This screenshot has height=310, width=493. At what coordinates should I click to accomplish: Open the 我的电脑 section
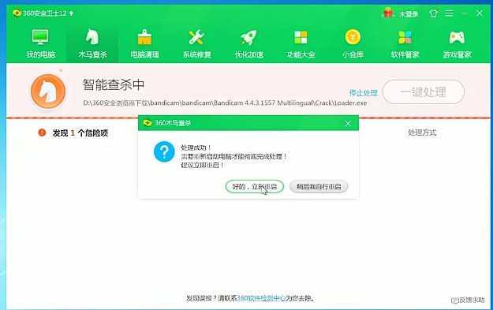40,44
